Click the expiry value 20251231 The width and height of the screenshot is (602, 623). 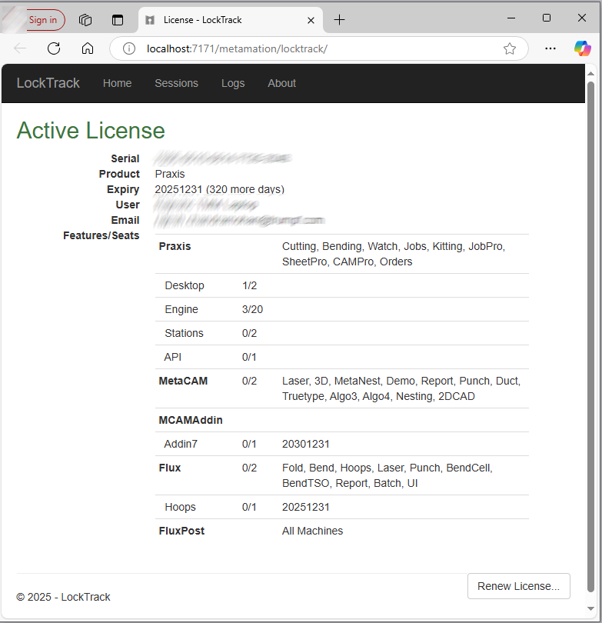click(178, 189)
